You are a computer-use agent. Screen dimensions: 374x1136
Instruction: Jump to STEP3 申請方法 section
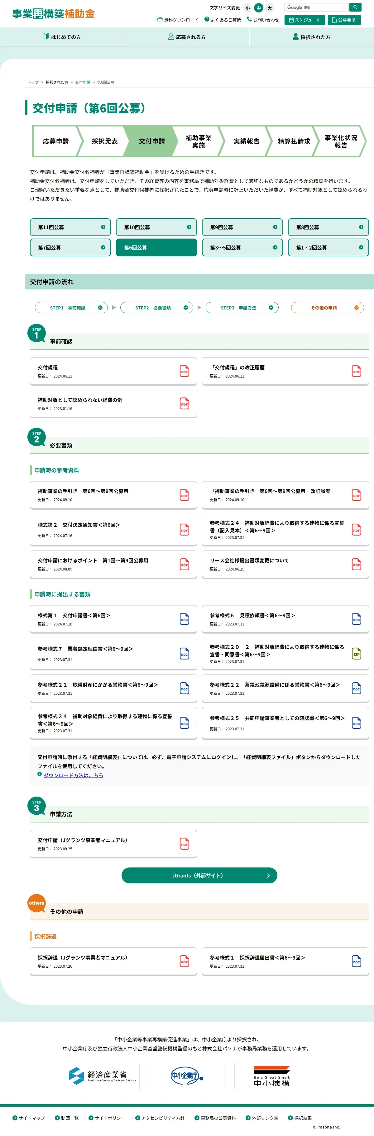[242, 307]
